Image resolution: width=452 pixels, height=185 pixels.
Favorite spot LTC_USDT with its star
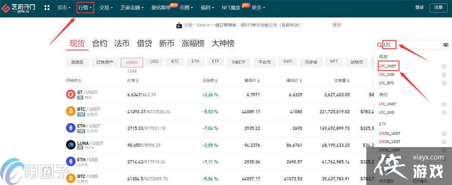coord(444,66)
